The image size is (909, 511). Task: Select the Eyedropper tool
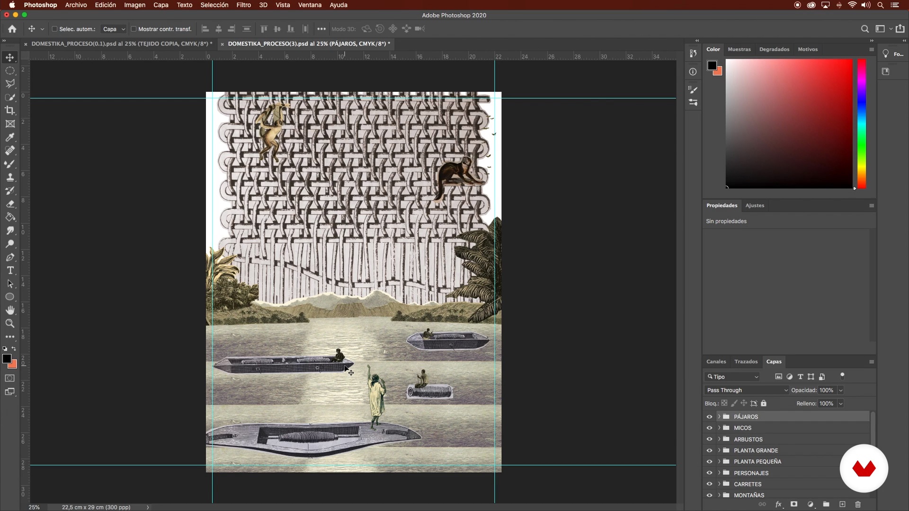(x=10, y=137)
